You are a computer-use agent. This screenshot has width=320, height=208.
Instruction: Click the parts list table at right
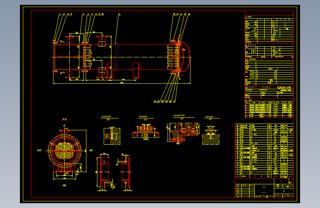coord(264,151)
